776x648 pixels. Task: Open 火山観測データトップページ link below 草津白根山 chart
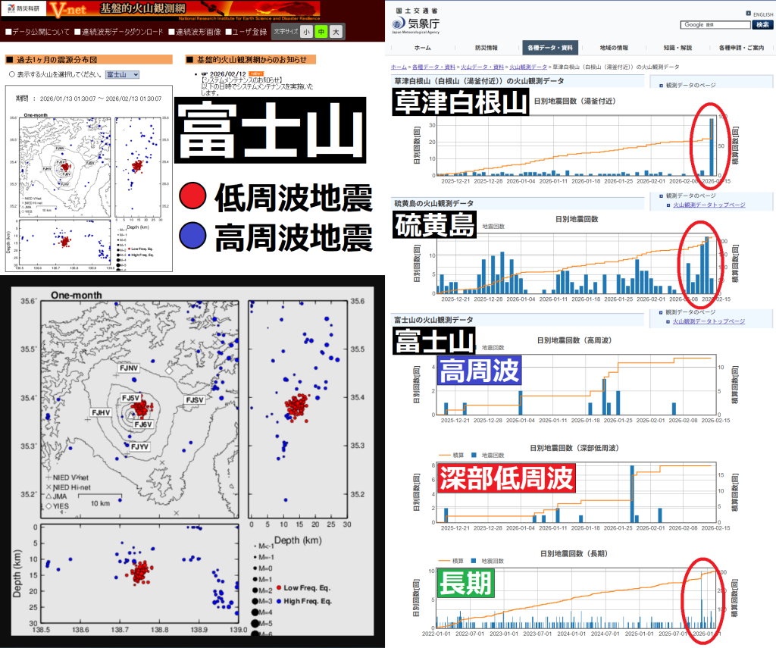[709, 205]
